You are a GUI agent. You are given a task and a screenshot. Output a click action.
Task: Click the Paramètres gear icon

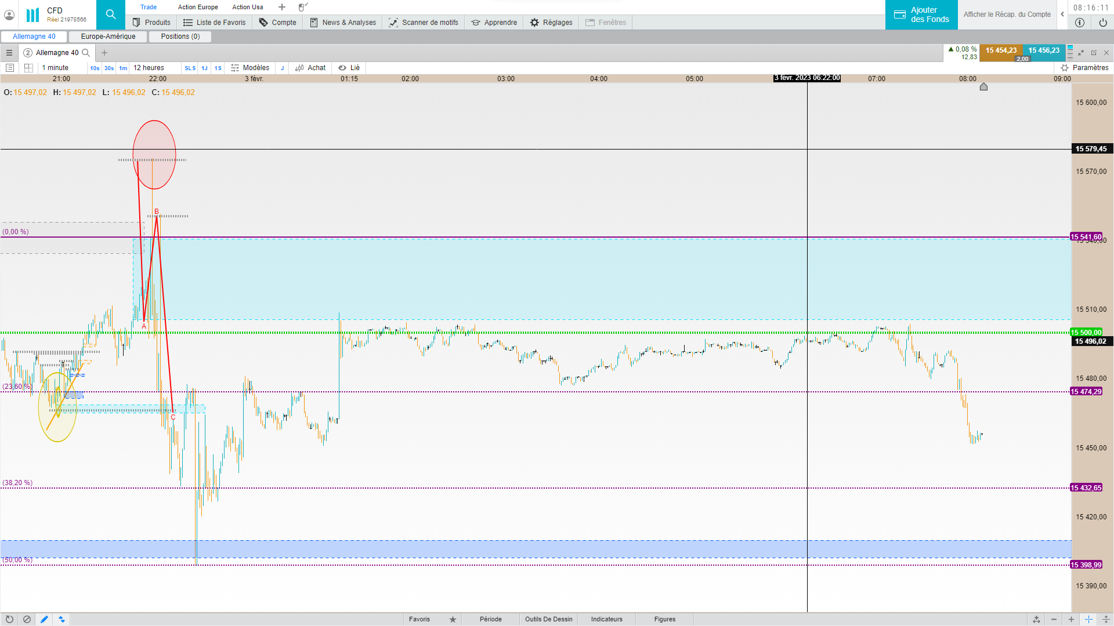click(x=1065, y=68)
